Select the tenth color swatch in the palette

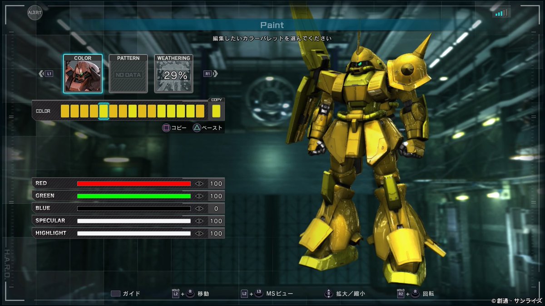click(x=152, y=111)
